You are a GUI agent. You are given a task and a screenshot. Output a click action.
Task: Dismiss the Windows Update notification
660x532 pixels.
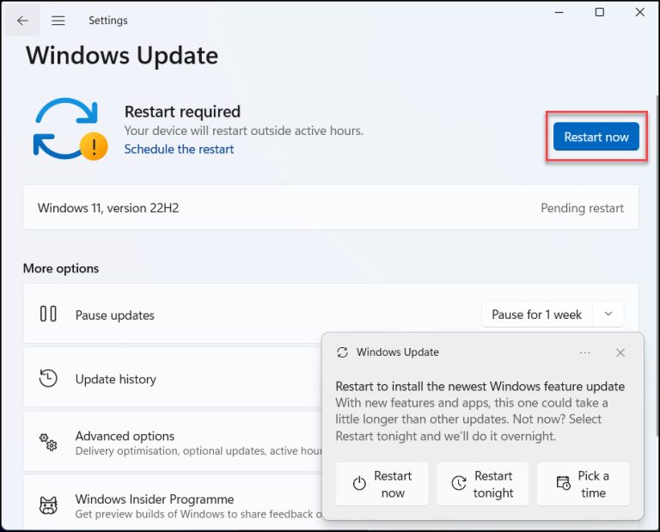coord(620,352)
